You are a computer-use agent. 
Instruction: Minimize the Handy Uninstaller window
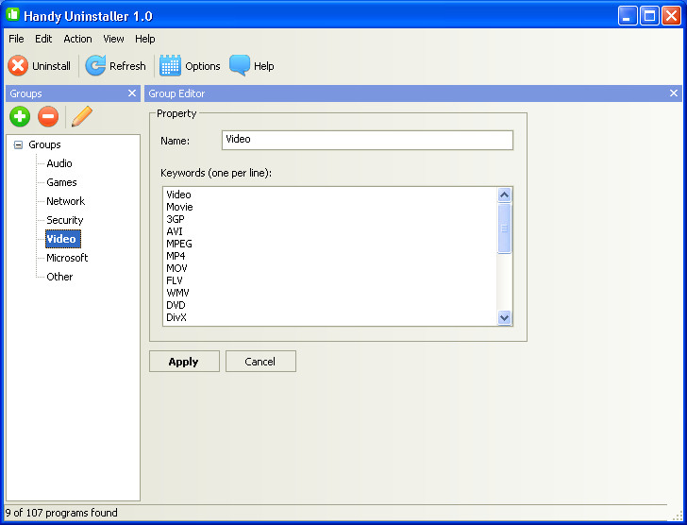tap(628, 16)
